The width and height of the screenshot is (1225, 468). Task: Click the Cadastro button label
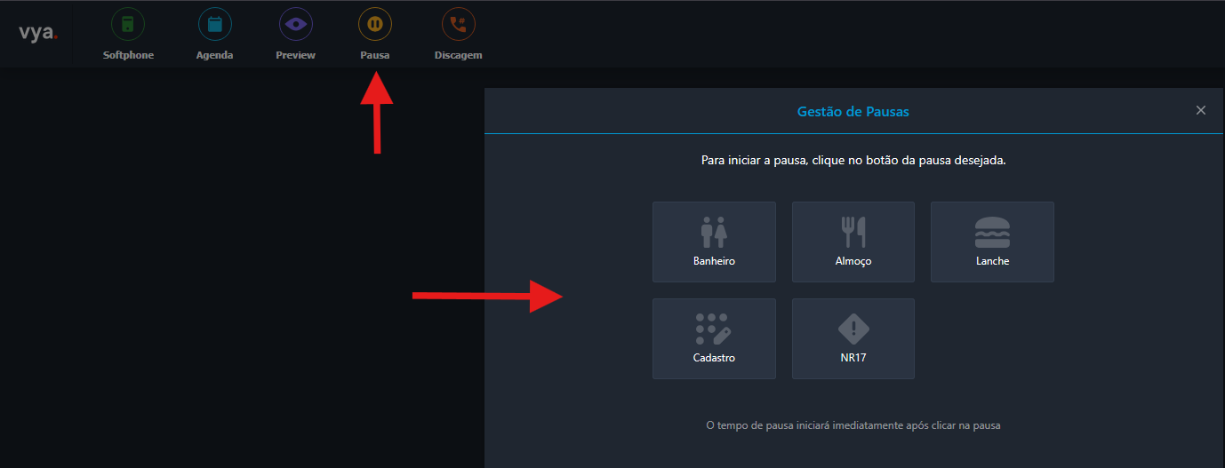714,358
